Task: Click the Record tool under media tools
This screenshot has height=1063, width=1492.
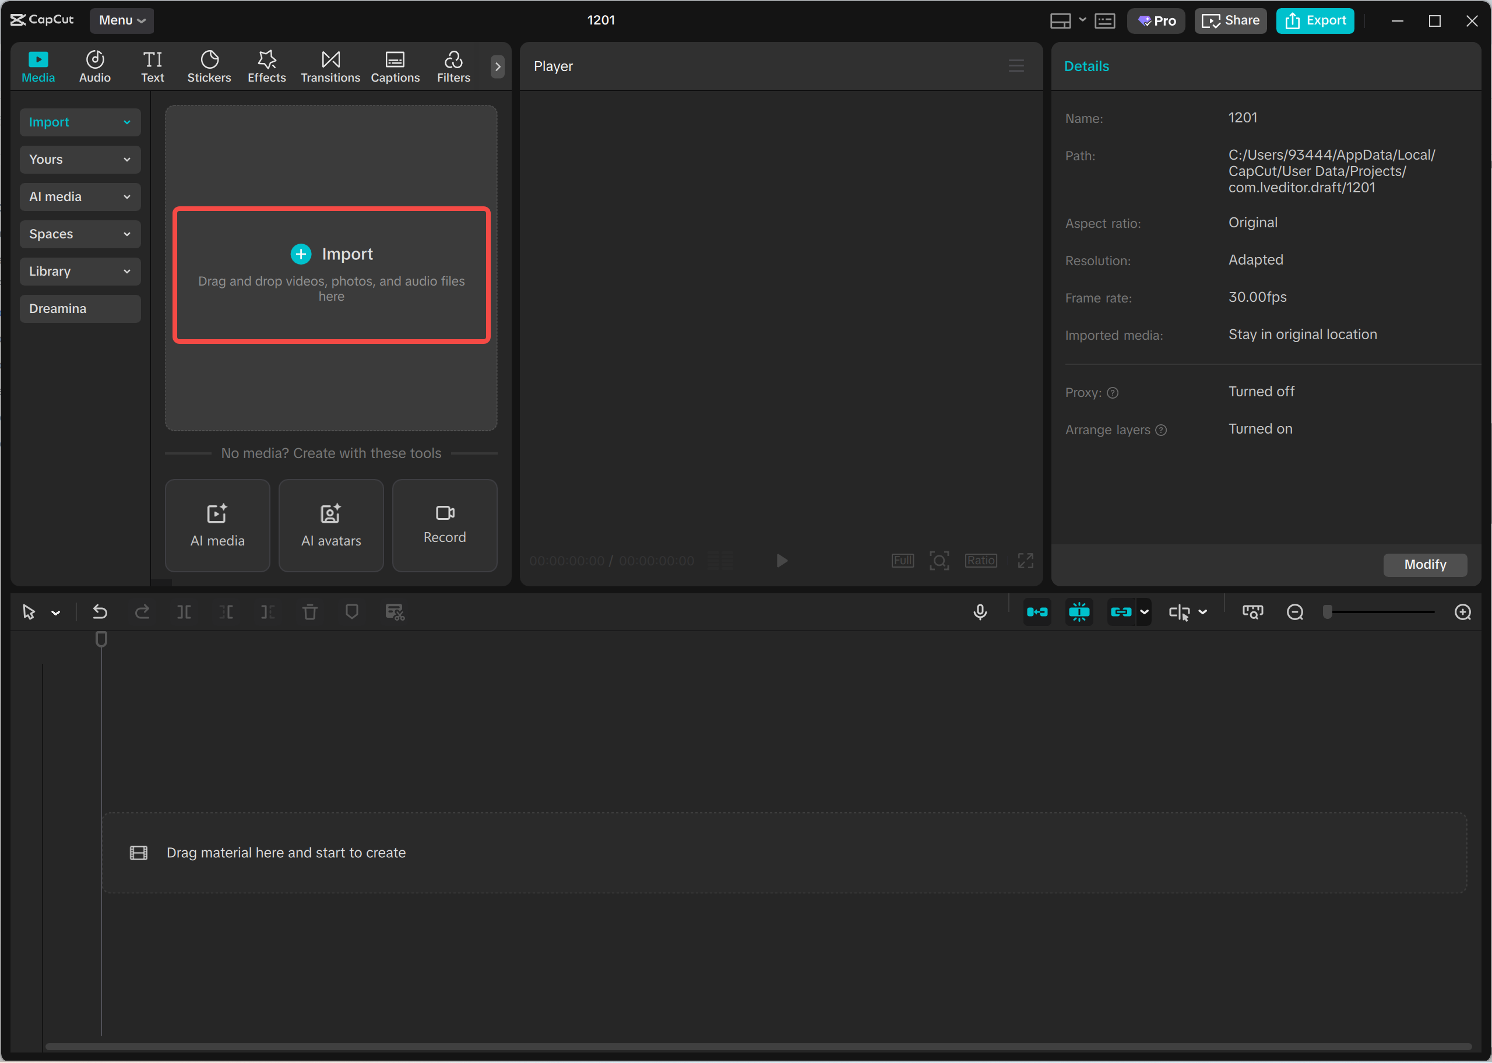Action: (444, 525)
